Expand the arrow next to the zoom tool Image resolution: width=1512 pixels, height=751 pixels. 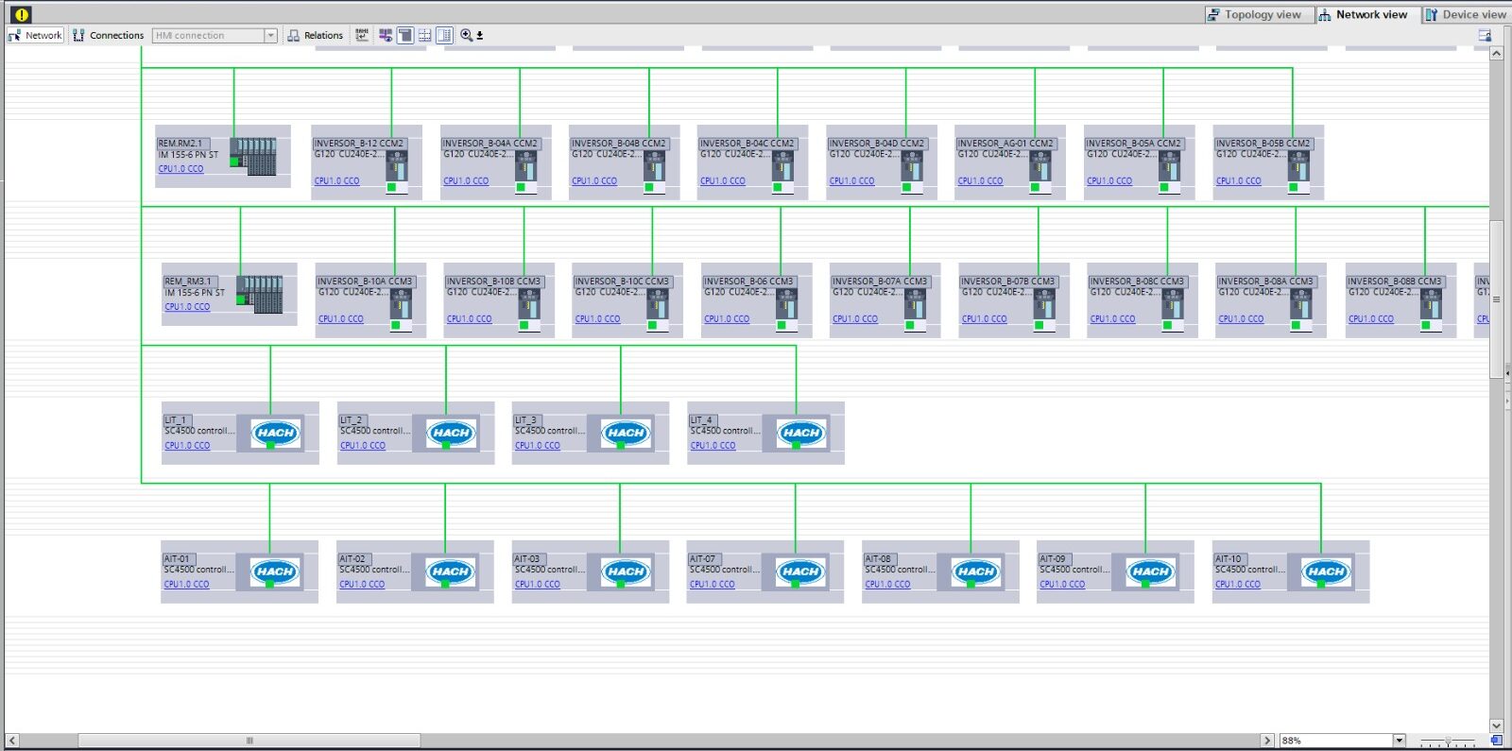[x=480, y=36]
